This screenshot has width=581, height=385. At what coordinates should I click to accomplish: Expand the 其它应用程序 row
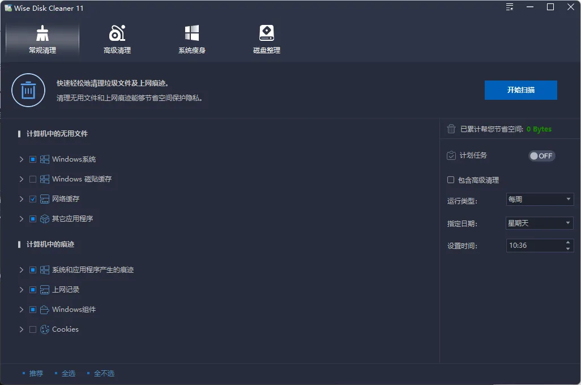[x=21, y=219]
